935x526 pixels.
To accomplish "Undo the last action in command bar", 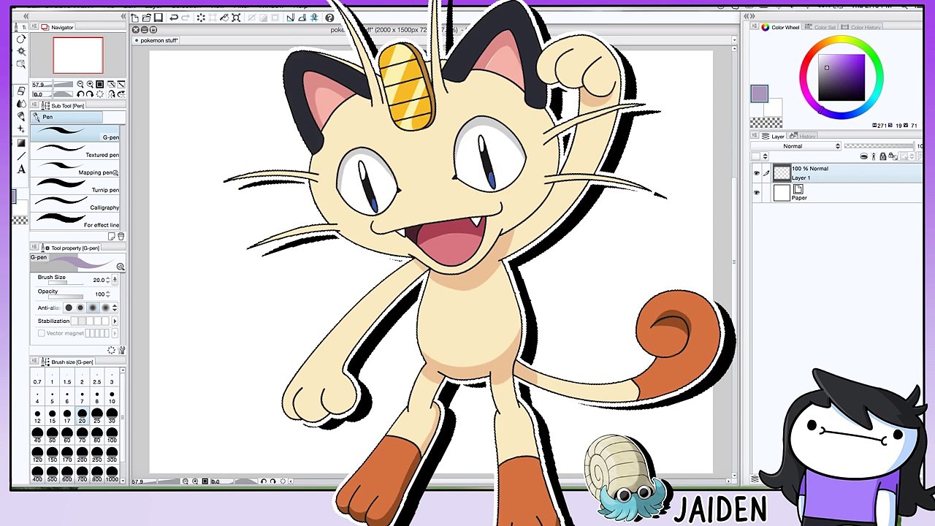I will point(174,18).
